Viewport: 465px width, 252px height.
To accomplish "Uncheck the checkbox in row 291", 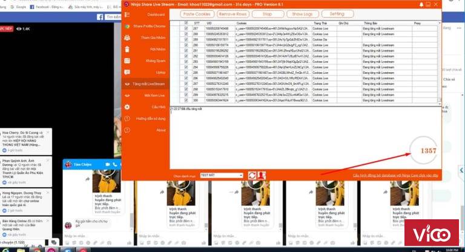I will click(x=186, y=51).
